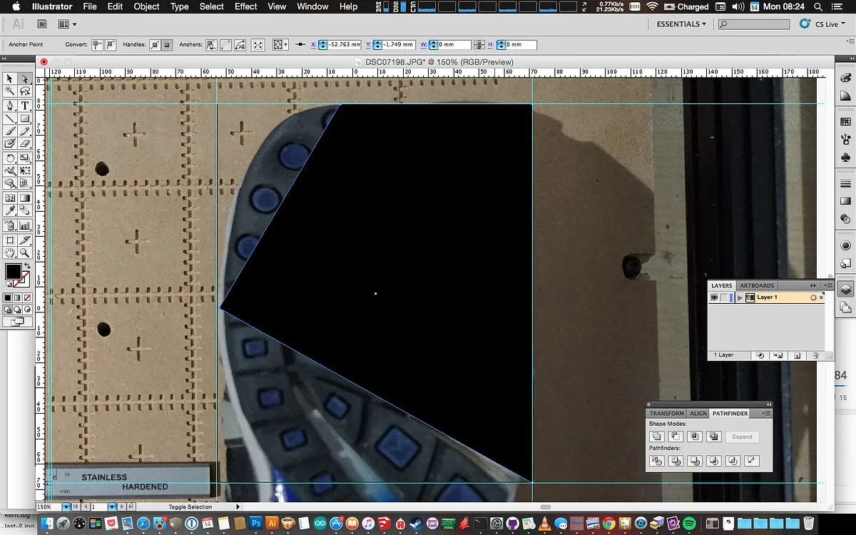The height and width of the screenshot is (535, 856).
Task: Select the Direct Selection tool
Action: (25, 78)
